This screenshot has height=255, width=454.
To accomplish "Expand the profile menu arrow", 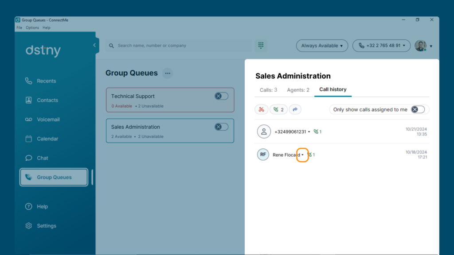I will tap(431, 46).
